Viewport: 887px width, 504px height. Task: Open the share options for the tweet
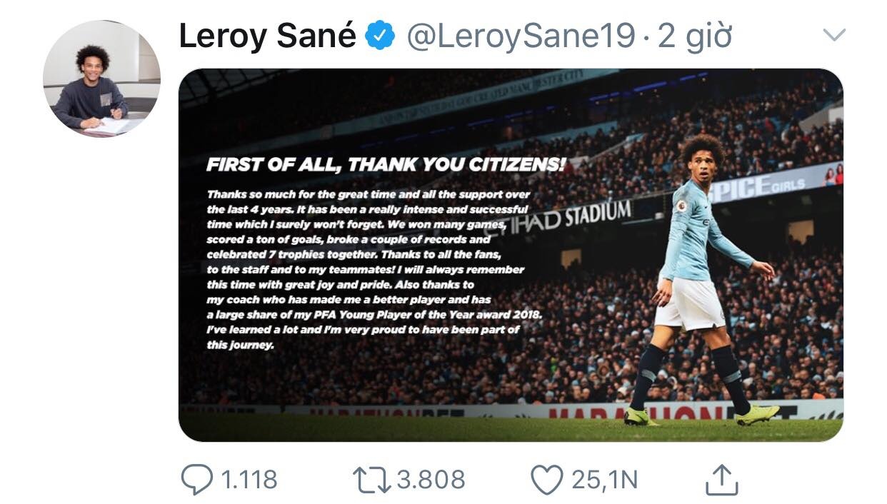pyautogui.click(x=722, y=478)
